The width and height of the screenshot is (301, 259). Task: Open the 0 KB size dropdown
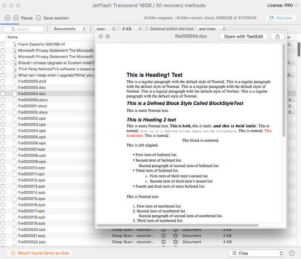pyautogui.click(x=132, y=29)
